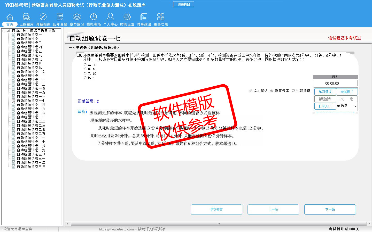This screenshot has height=232, width=372.
Task: Click the 提交答案 button
Action: [x=216, y=210]
